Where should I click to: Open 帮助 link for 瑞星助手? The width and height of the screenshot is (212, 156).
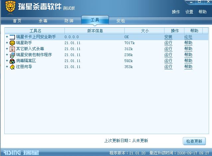point(188,43)
